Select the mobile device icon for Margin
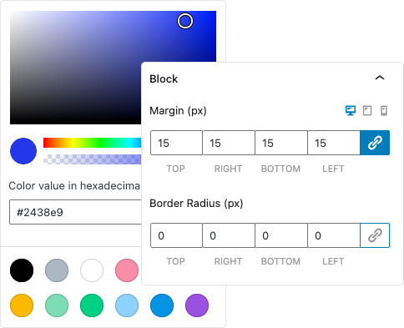The width and height of the screenshot is (404, 328). click(384, 111)
